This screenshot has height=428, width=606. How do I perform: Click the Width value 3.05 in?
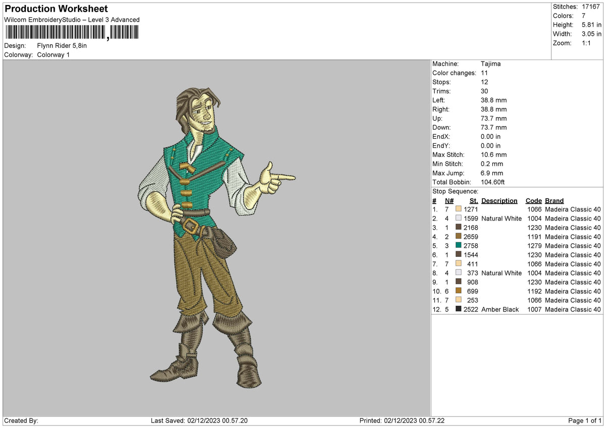coord(591,34)
